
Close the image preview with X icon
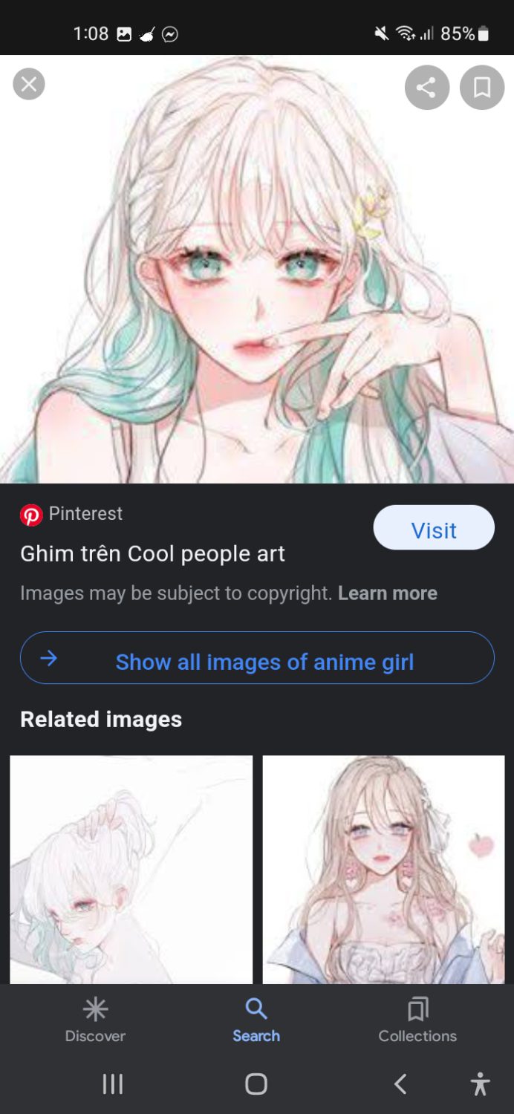tap(29, 84)
